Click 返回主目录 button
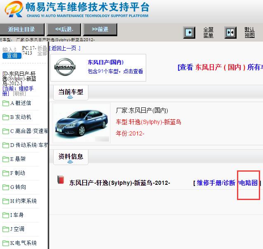 click(x=22, y=30)
